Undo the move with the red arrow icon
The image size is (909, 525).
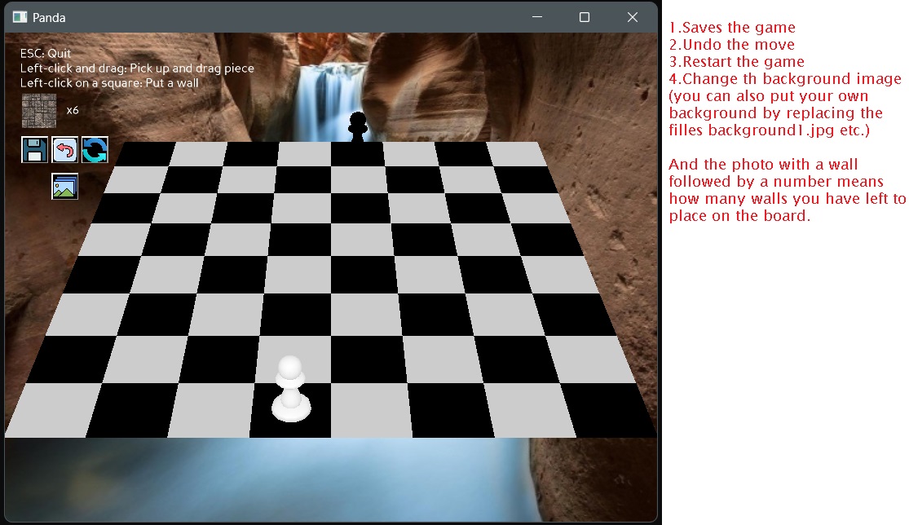(64, 149)
